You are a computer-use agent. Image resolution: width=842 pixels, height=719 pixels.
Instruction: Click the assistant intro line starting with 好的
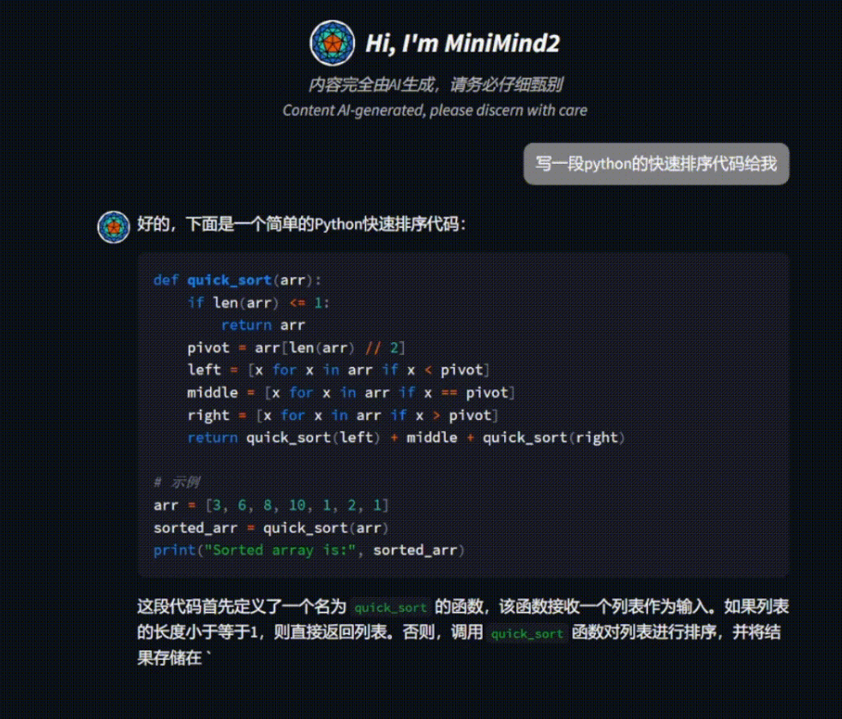coord(302,225)
